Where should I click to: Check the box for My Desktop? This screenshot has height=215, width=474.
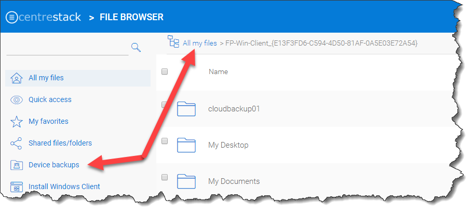(165, 141)
